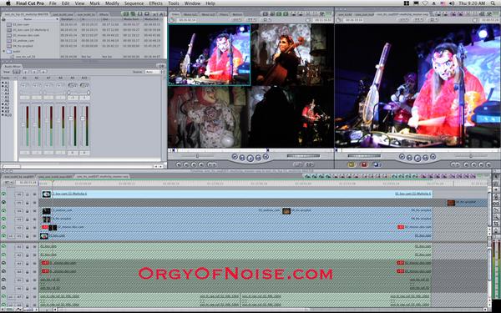This screenshot has width=501, height=313.
Task: Lock the V1 video track
Action: tap(28, 236)
